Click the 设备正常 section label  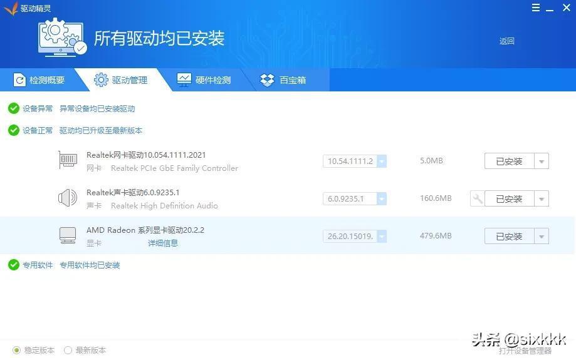click(x=38, y=130)
